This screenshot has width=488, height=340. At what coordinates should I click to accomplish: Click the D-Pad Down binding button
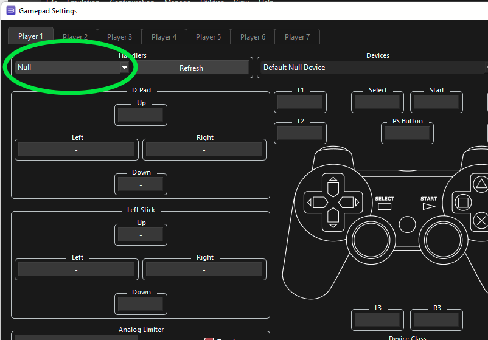click(x=141, y=185)
